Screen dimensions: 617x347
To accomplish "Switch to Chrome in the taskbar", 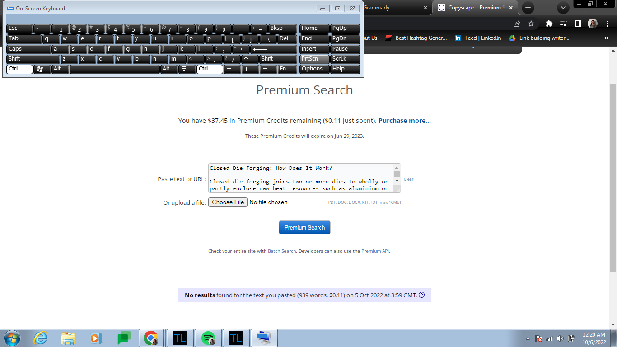I will (x=151, y=338).
